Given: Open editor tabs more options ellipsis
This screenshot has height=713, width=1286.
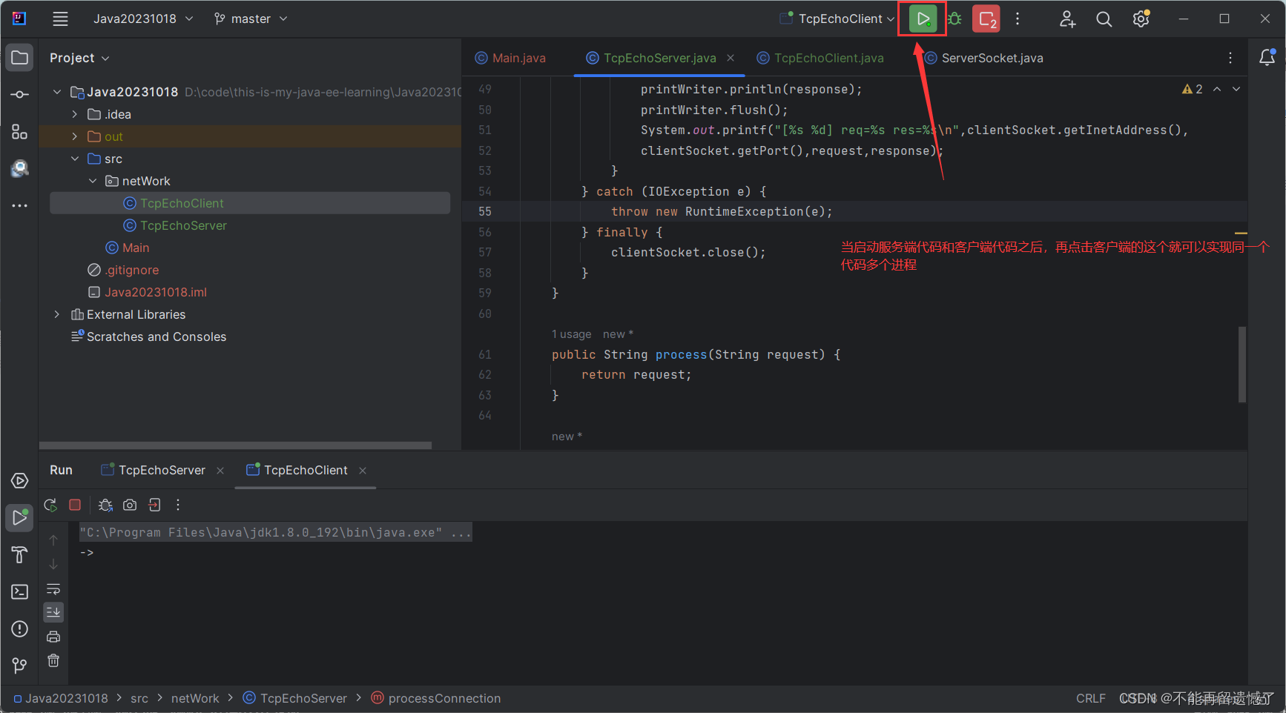Looking at the screenshot, I should tap(1230, 58).
